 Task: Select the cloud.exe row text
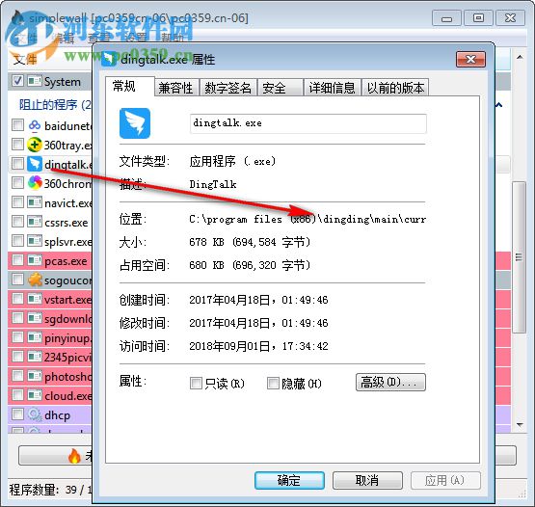coord(67,396)
